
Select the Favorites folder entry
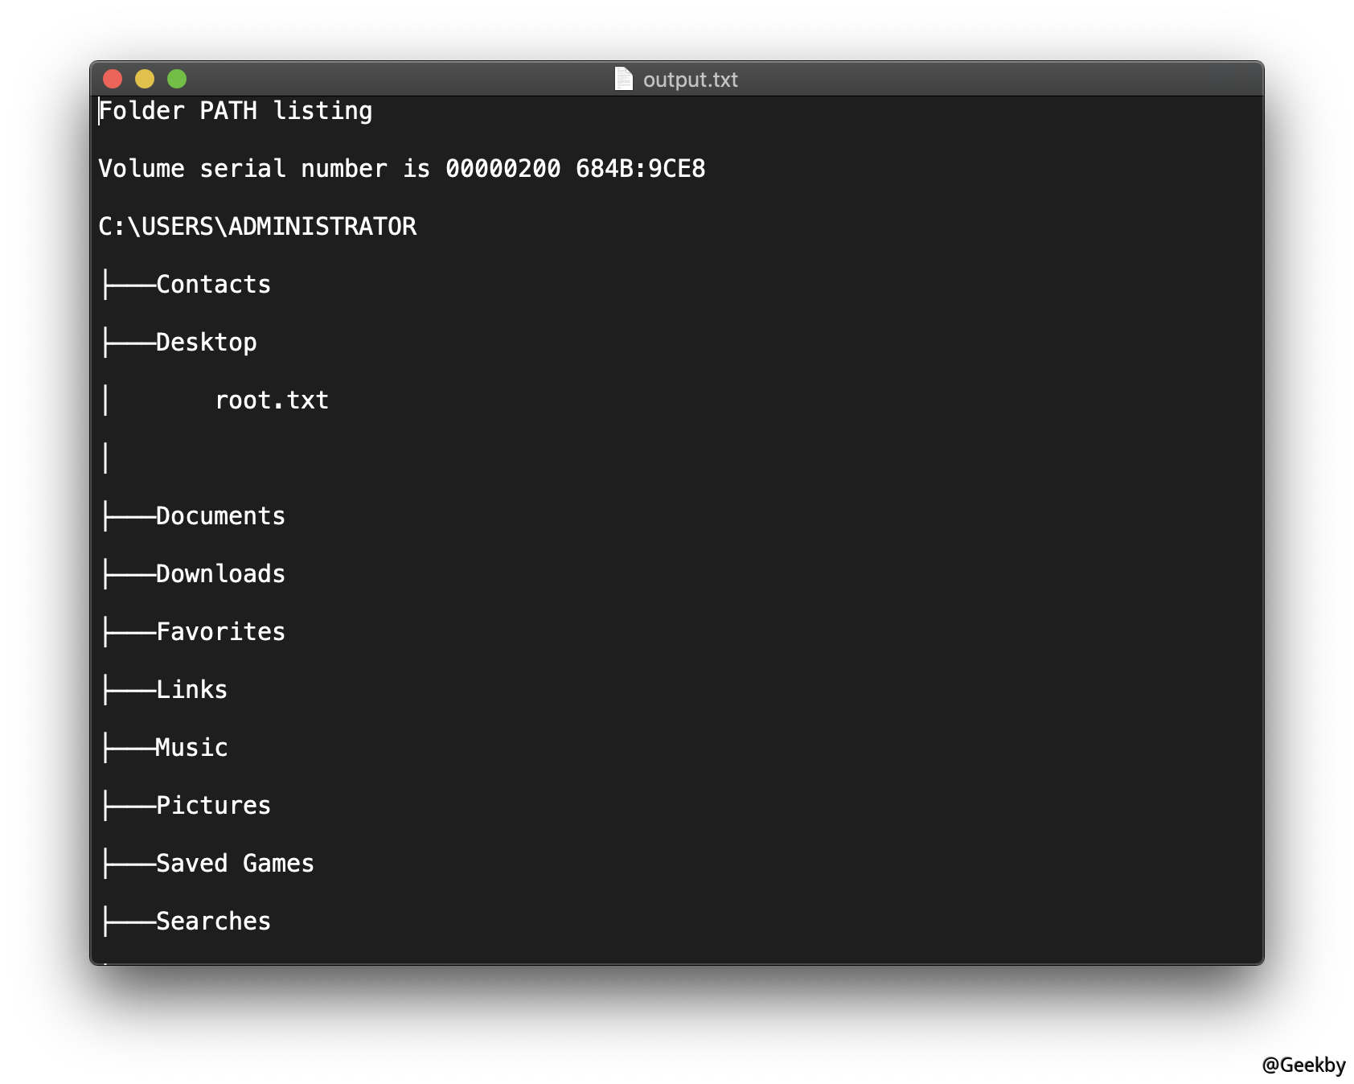click(x=220, y=631)
